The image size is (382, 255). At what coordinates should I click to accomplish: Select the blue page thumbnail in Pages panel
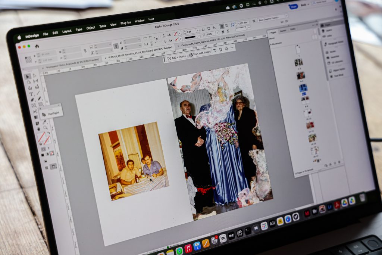click(x=303, y=88)
